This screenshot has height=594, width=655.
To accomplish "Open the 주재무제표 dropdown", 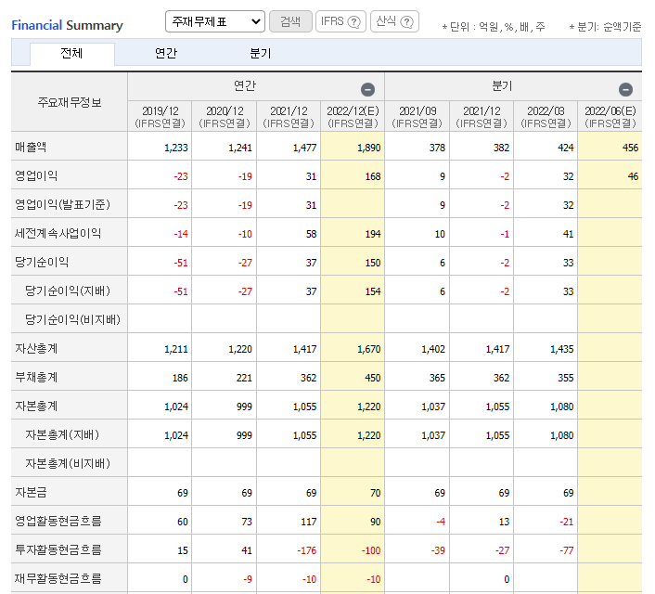I will pos(215,21).
